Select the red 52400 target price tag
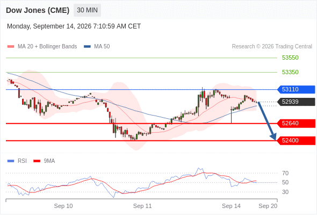Screen dimensions: 317x215 296,141
